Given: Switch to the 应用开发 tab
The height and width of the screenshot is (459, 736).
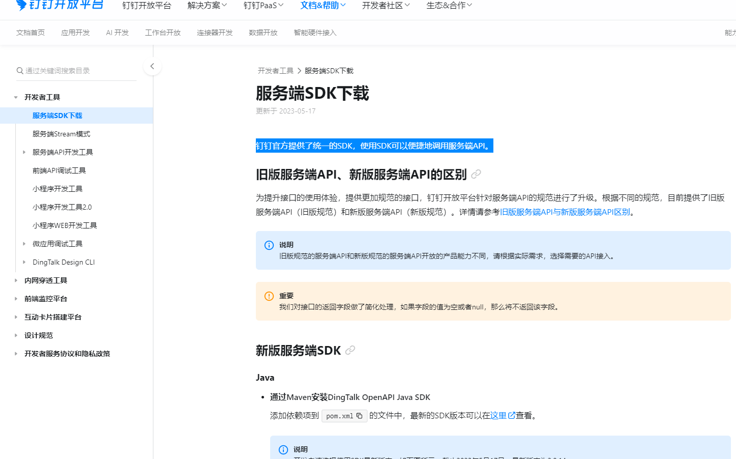Looking at the screenshot, I should [x=75, y=33].
